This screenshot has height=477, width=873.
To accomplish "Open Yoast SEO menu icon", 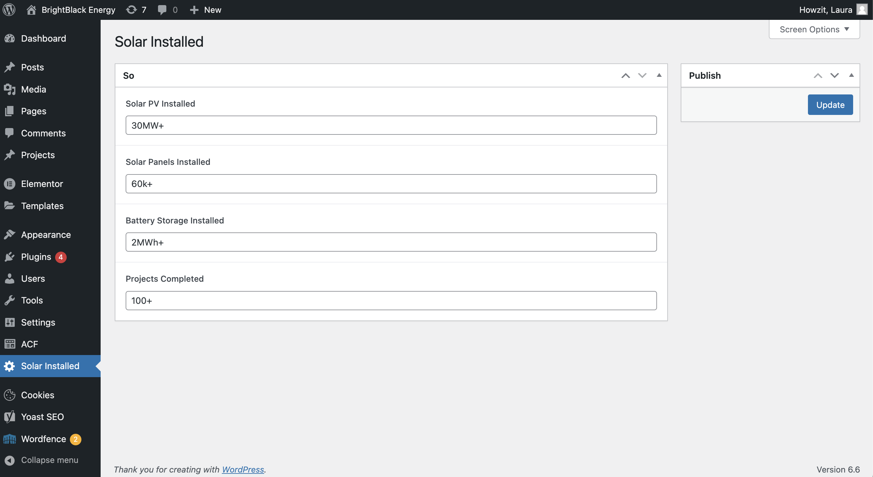I will pyautogui.click(x=10, y=417).
